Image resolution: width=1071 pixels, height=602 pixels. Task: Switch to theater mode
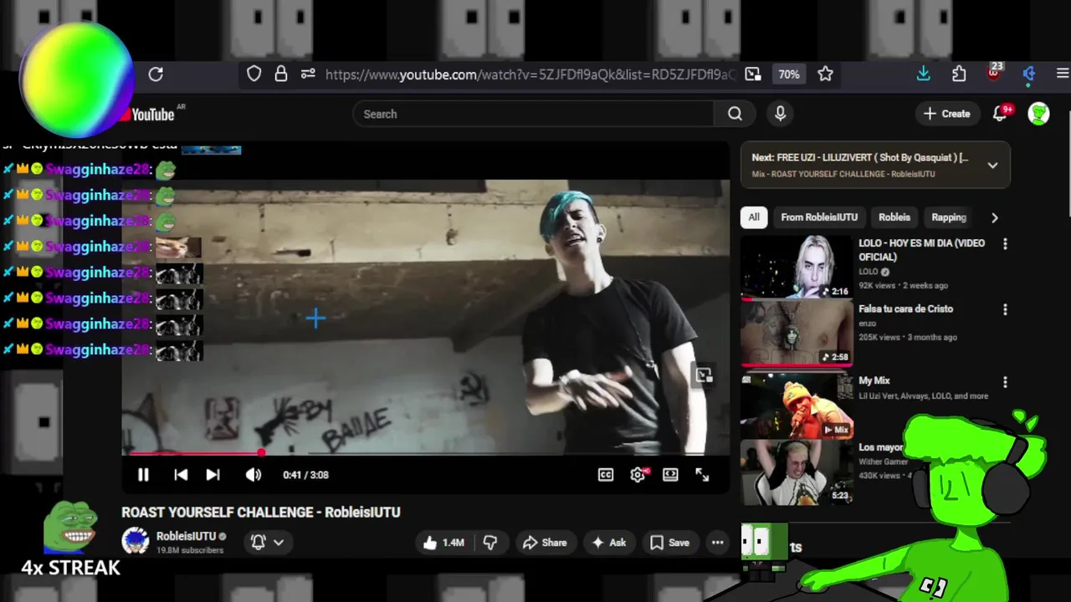pos(670,475)
